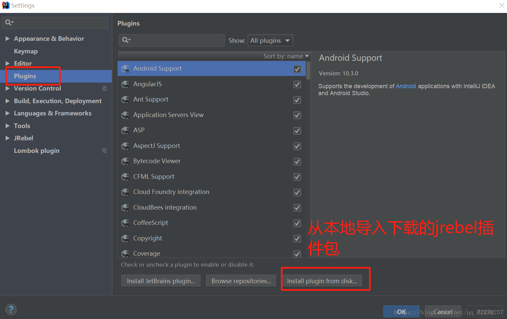Open the Android link in description
The height and width of the screenshot is (319, 507).
pyautogui.click(x=406, y=86)
